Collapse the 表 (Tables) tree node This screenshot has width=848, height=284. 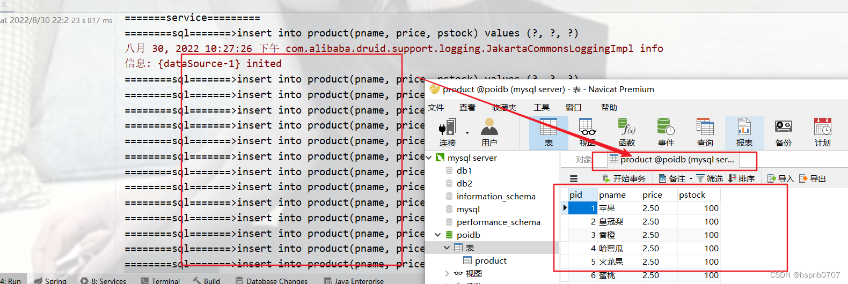pos(447,248)
